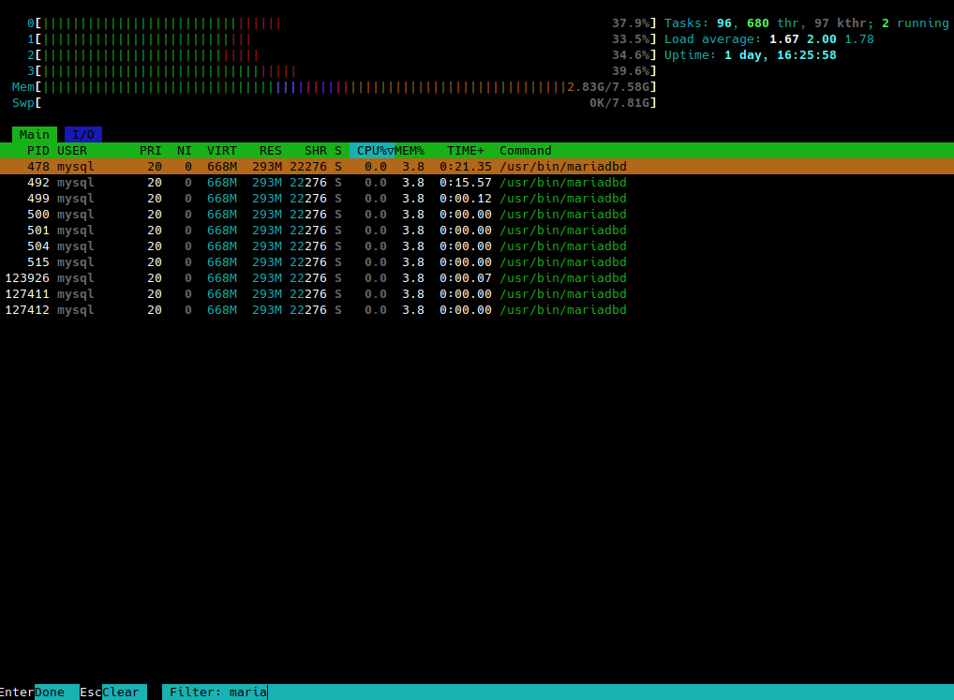954x700 pixels.
Task: Sort by USER column header
Action: (x=72, y=150)
